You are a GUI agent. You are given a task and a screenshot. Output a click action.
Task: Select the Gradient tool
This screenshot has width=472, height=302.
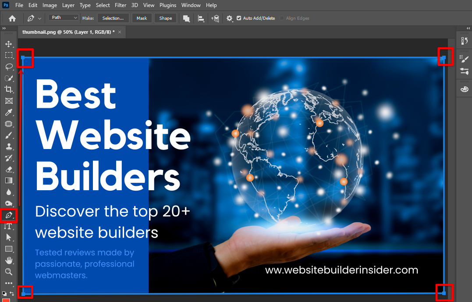9,181
